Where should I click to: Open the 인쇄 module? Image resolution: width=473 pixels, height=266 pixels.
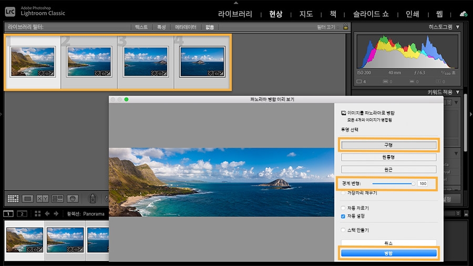click(413, 14)
